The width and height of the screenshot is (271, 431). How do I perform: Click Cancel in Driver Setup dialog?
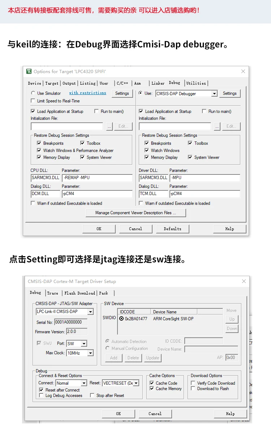155,414
